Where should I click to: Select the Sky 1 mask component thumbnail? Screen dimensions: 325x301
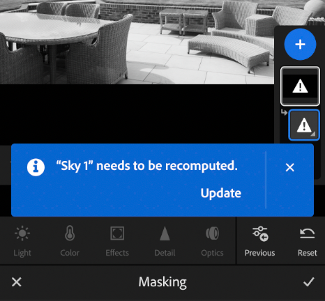click(304, 125)
